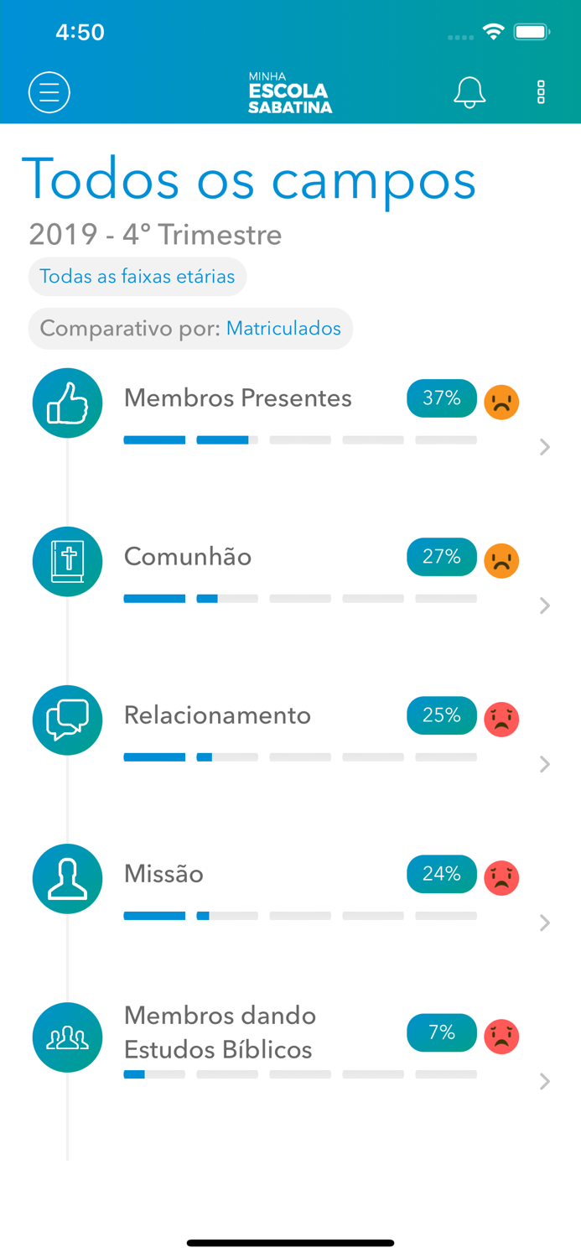
Task: Change comparison by selecting Matriculados
Action: pos(283,329)
